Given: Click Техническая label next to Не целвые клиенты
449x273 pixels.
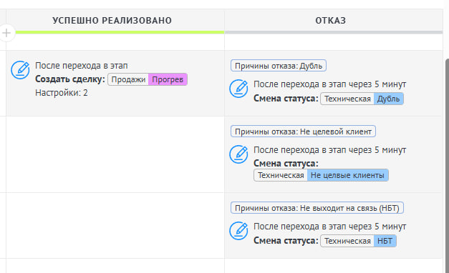Looking at the screenshot, I should [x=281, y=175].
